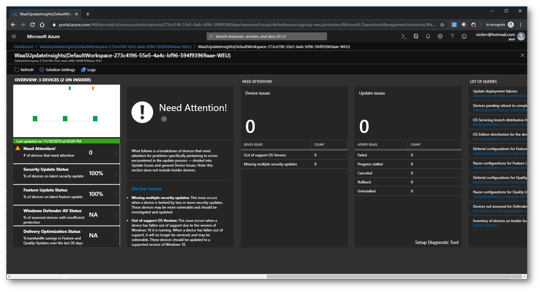Open OS Edition distribution query
Screen dimensions: 540x292
click(498, 137)
